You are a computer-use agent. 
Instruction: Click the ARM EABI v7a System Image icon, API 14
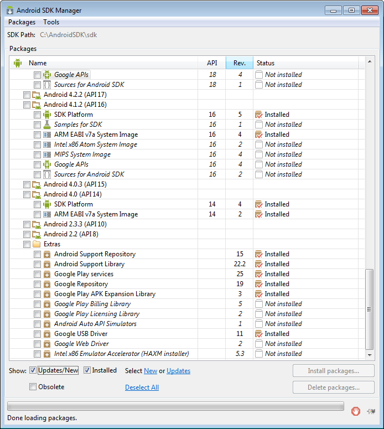pyautogui.click(x=47, y=214)
